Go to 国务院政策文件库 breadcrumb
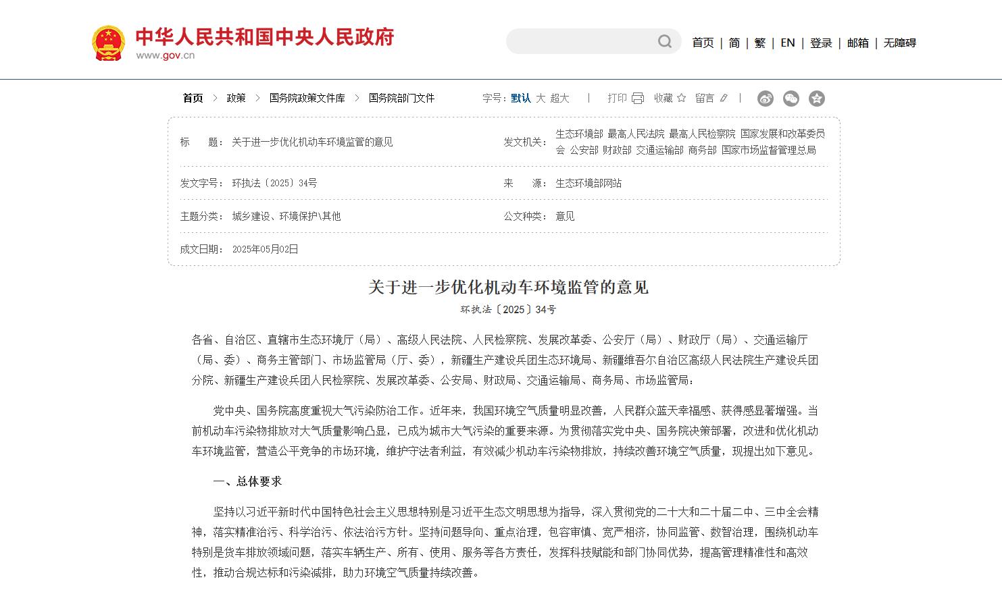This screenshot has height=590, width=1002. click(307, 99)
